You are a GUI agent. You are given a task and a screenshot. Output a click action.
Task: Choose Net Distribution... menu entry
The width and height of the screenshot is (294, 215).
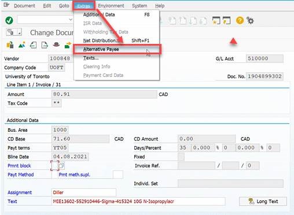click(x=116, y=40)
